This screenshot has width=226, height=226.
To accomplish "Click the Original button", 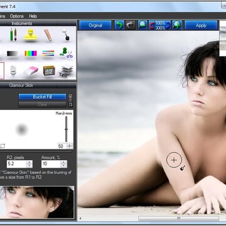I will click(x=95, y=25).
